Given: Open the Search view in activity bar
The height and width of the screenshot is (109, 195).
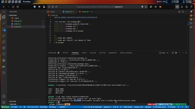Looking at the screenshot, I should click(4, 23).
